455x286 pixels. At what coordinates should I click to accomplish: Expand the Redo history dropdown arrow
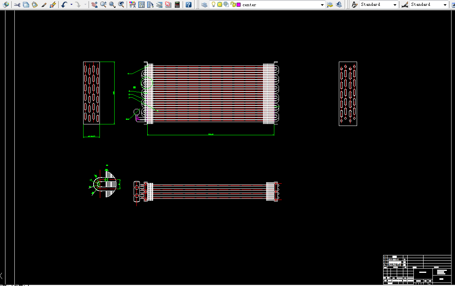(85, 4)
